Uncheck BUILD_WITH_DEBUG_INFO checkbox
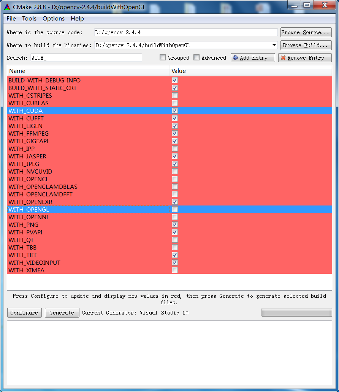This screenshot has height=392, width=339. (x=175, y=80)
